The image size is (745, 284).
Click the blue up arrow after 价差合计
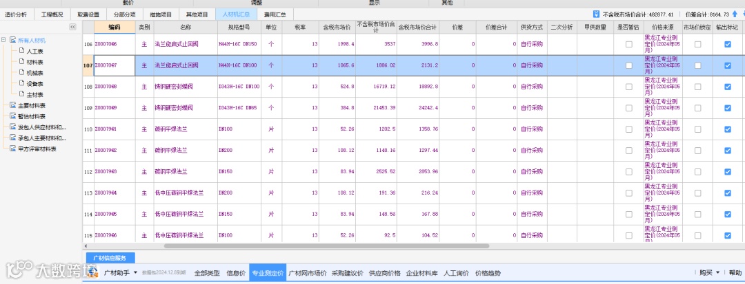point(735,14)
